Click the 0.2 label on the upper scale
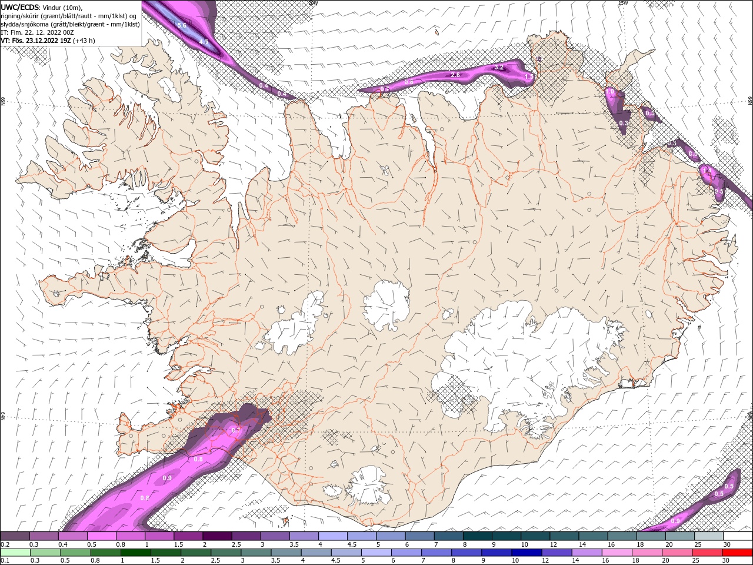This screenshot has height=565, width=753. (5, 544)
